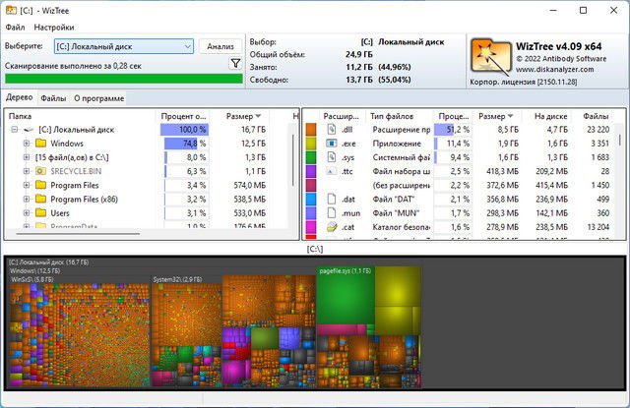Image resolution: width=630 pixels, height=408 pixels.
Task: Open the drive selection dropdown
Action: (187, 46)
